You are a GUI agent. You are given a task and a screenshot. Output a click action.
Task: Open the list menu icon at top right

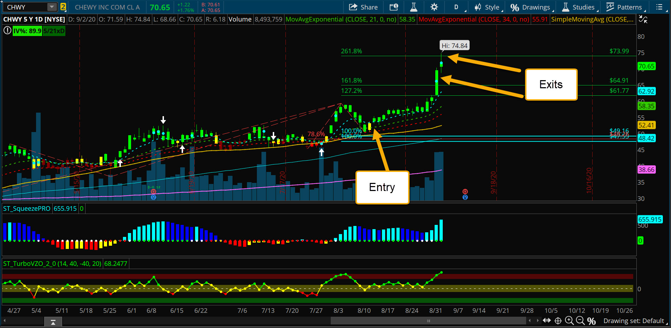click(659, 7)
